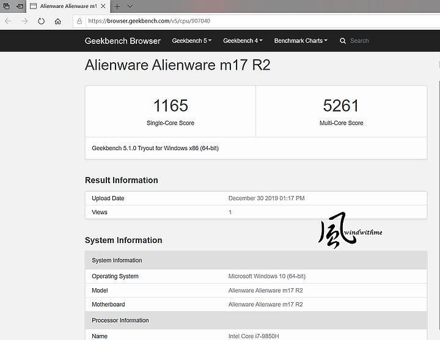Viewport: 440px width, 340px height.
Task: Select Model value Alienware Alienware m17 R2
Action: 265,291
